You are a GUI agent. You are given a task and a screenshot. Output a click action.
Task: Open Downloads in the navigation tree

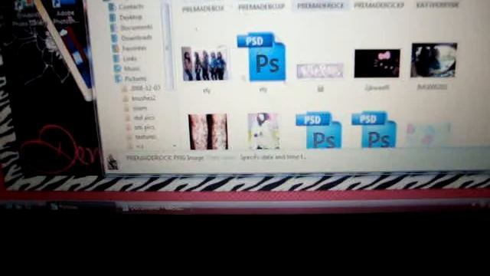(x=136, y=38)
